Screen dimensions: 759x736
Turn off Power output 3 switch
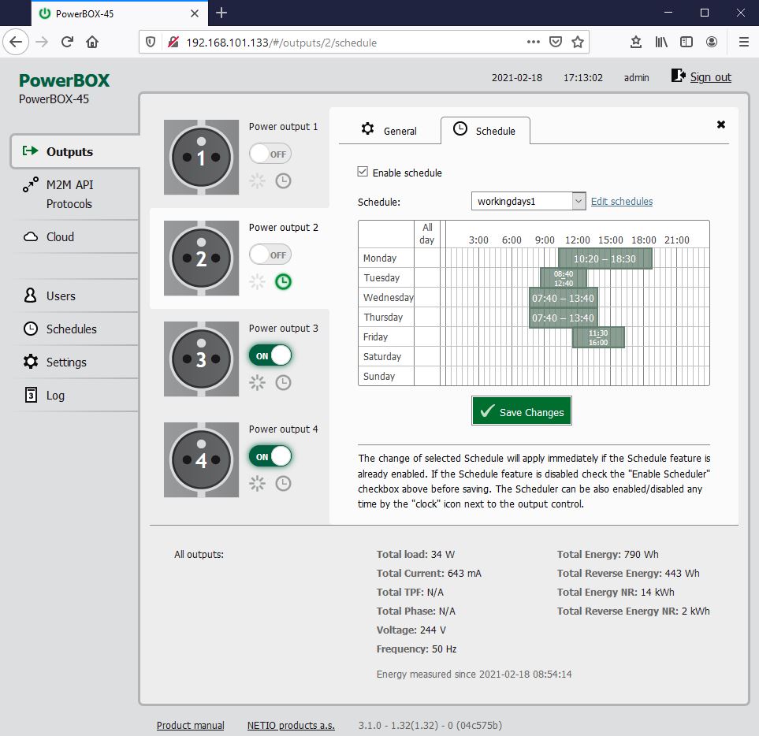pos(270,355)
